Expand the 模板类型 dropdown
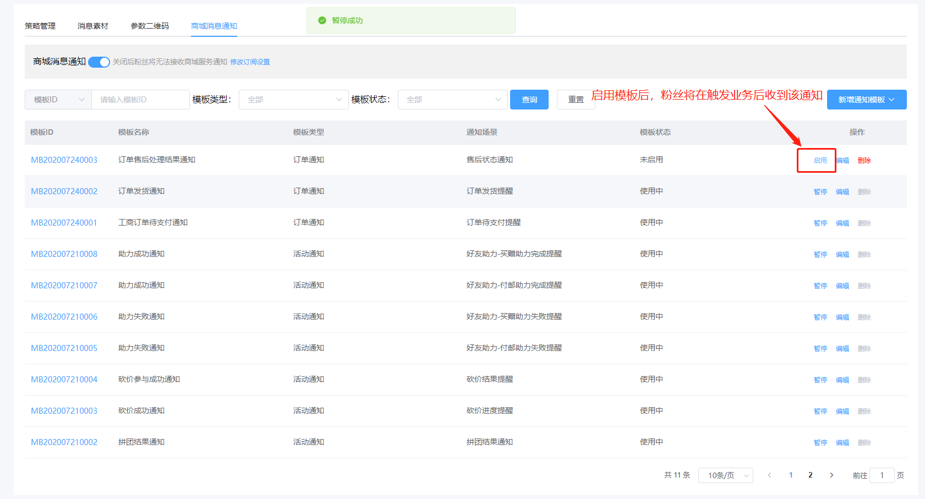 [293, 100]
